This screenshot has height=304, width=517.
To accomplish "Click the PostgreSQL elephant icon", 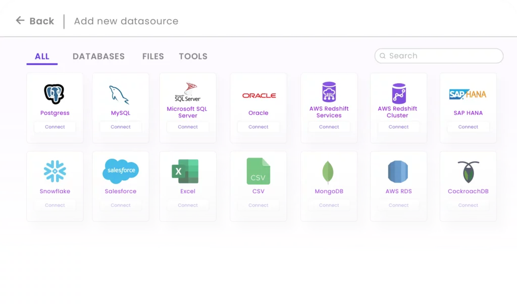I will pos(55,94).
